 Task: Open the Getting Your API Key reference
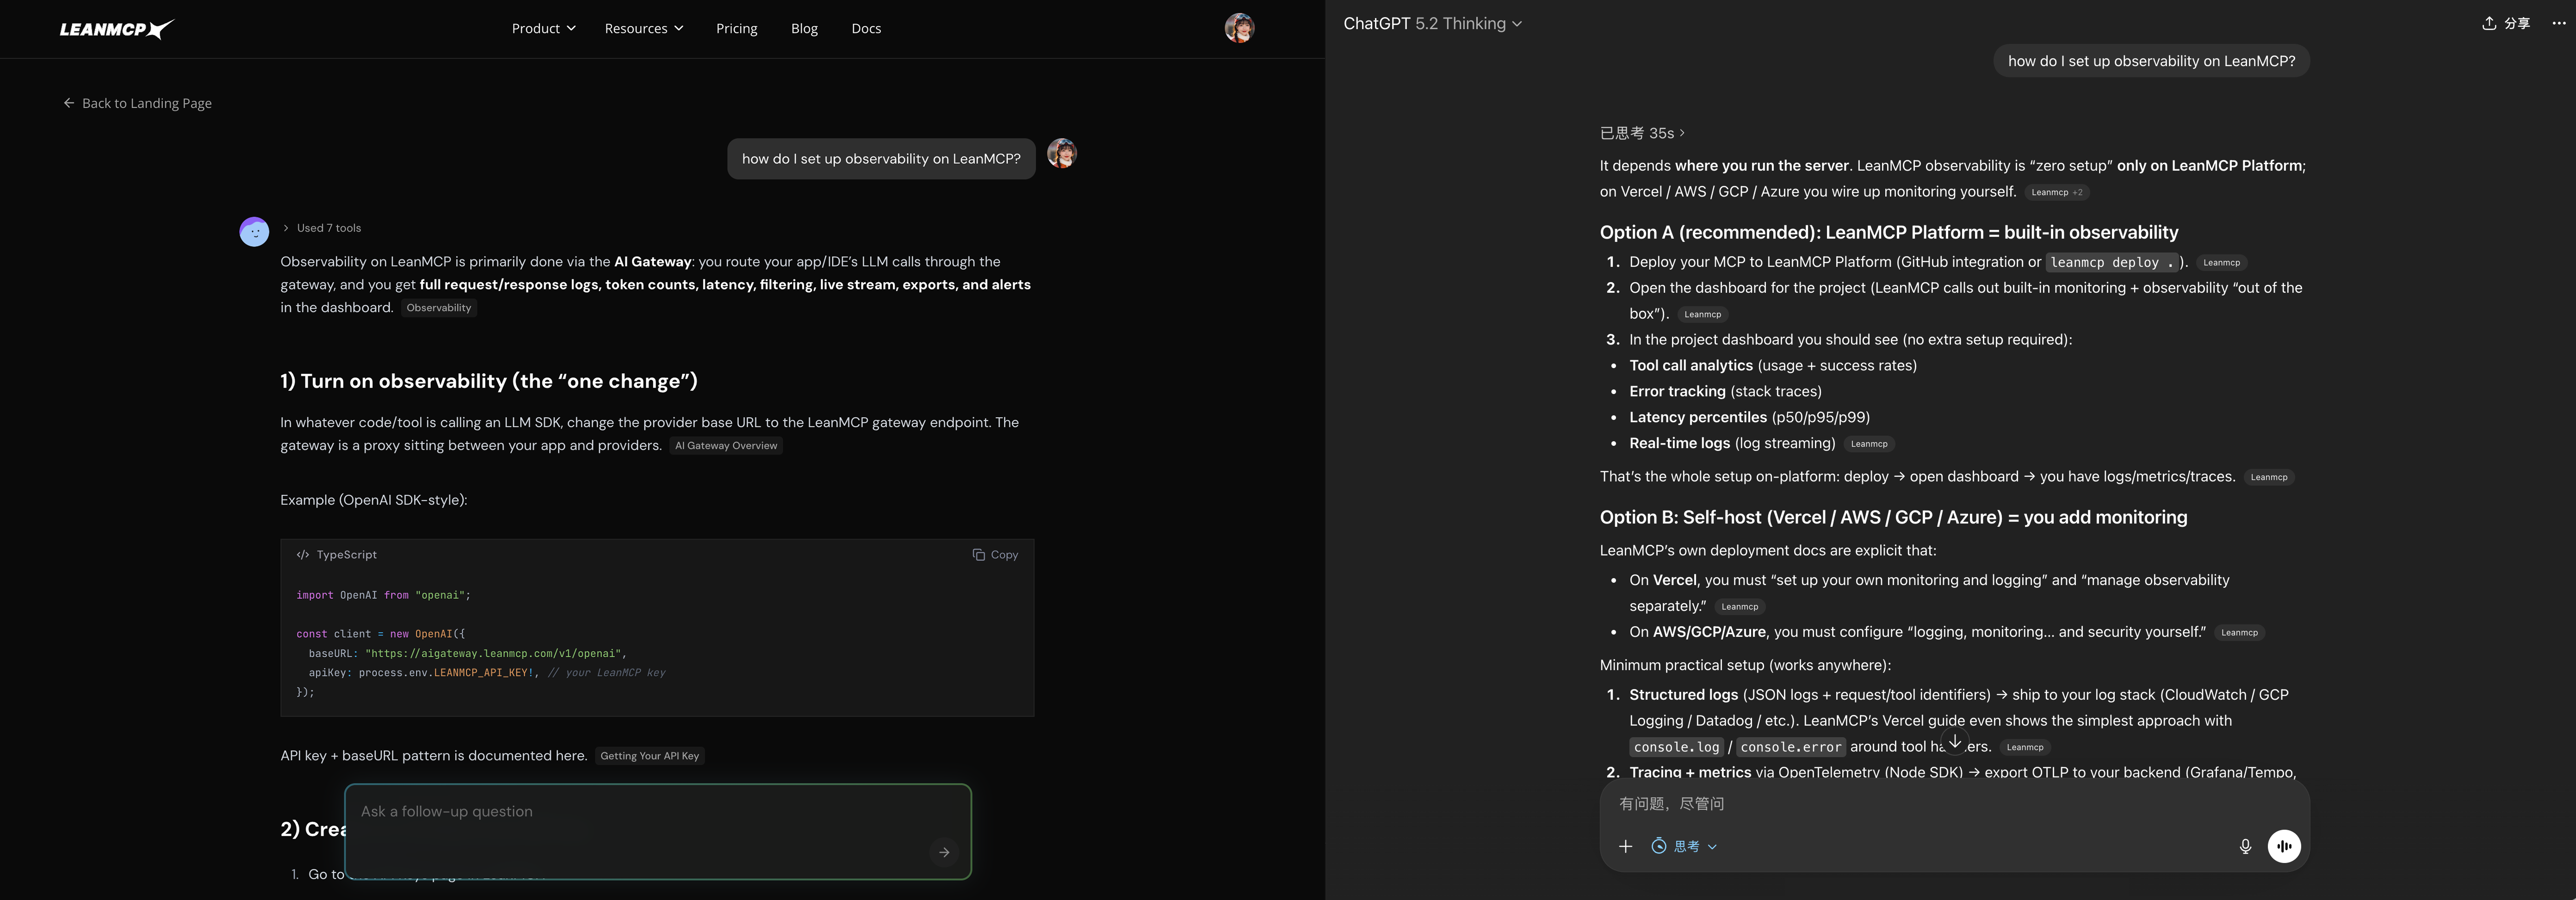click(x=649, y=756)
